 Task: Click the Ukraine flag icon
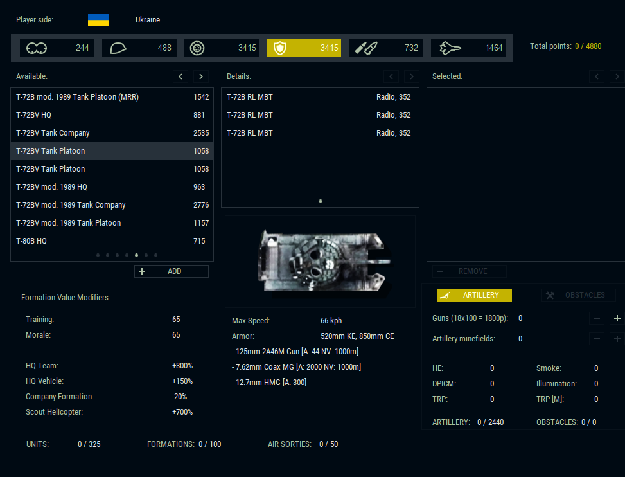point(98,20)
